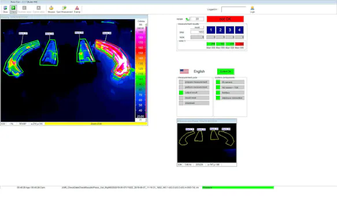Click the Open Measurement toolbar icon
The height and width of the screenshot is (210, 337).
(x=64, y=9)
